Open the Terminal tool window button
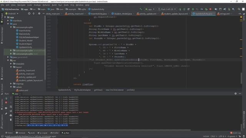Viewport: 246px width, 138px height. tap(20, 133)
